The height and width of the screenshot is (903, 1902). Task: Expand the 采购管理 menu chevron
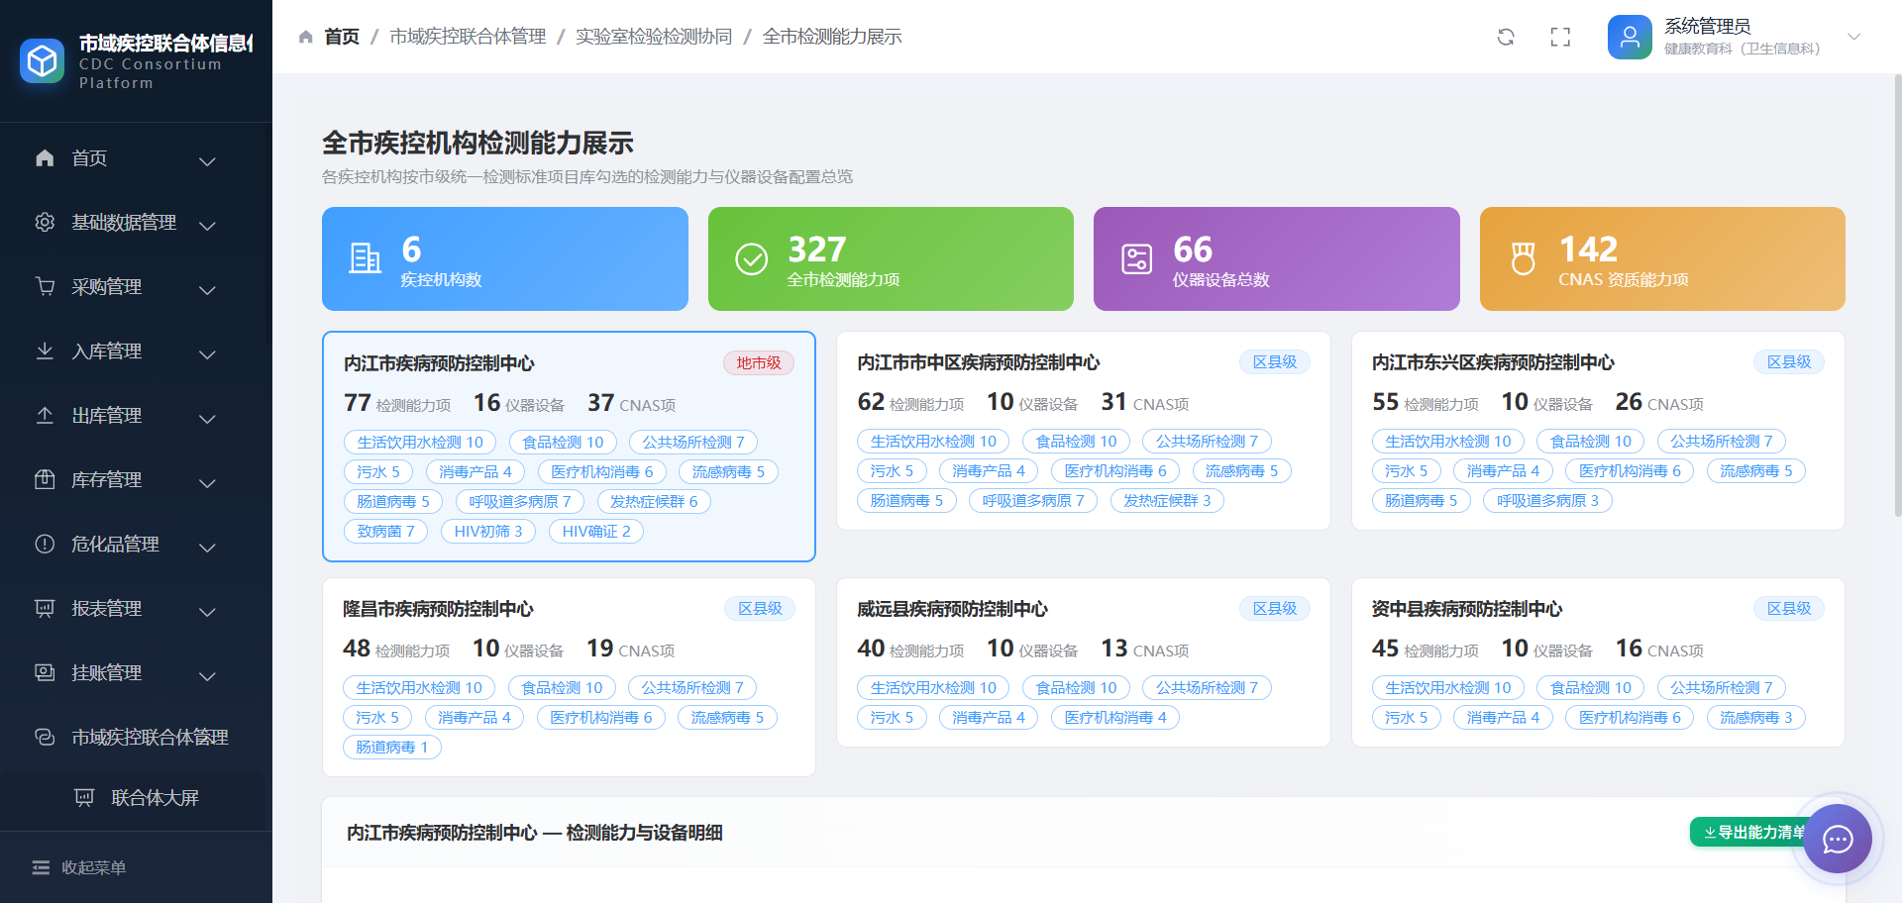tap(207, 289)
